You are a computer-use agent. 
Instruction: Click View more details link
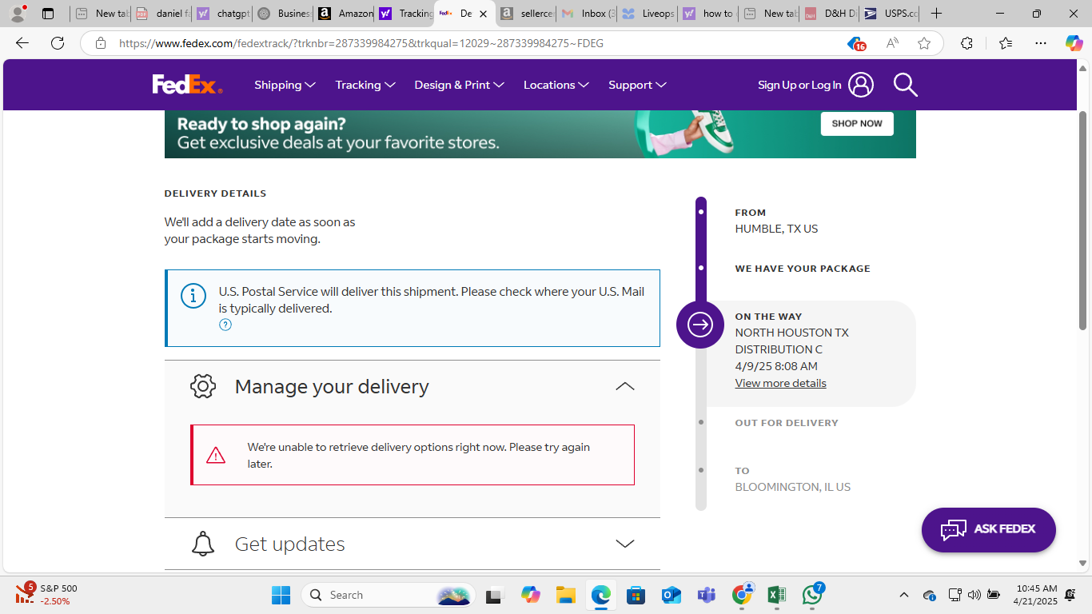pyautogui.click(x=781, y=383)
